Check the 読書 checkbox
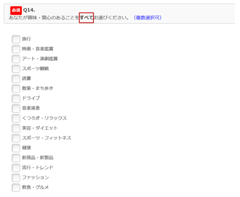The image size is (240, 197). 16,79
